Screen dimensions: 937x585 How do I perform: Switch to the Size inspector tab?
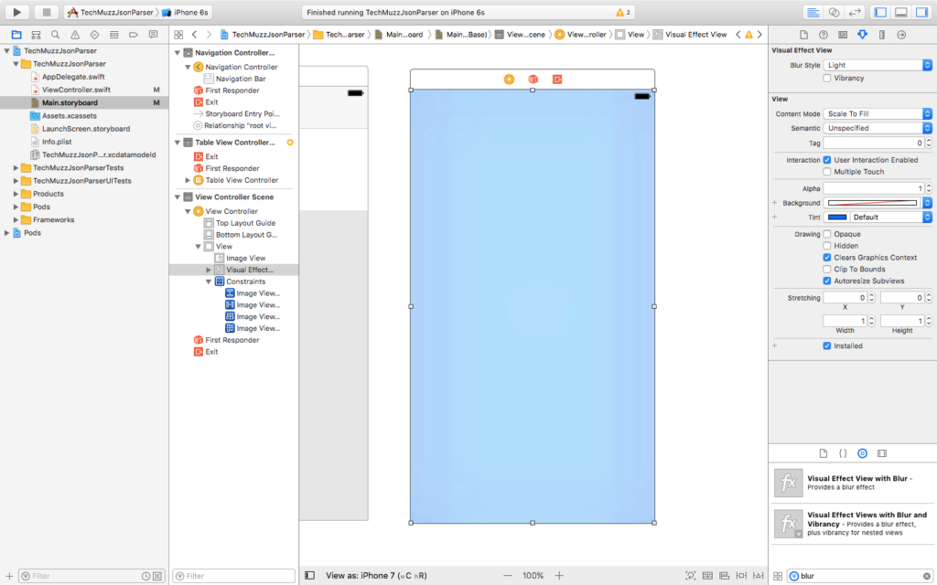(x=881, y=35)
